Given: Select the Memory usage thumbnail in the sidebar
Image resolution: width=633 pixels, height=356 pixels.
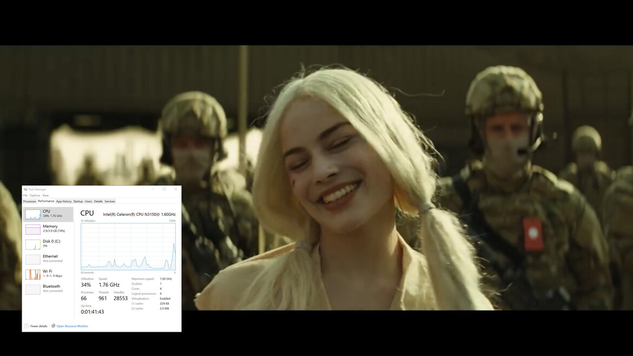Looking at the screenshot, I should click(x=33, y=229).
